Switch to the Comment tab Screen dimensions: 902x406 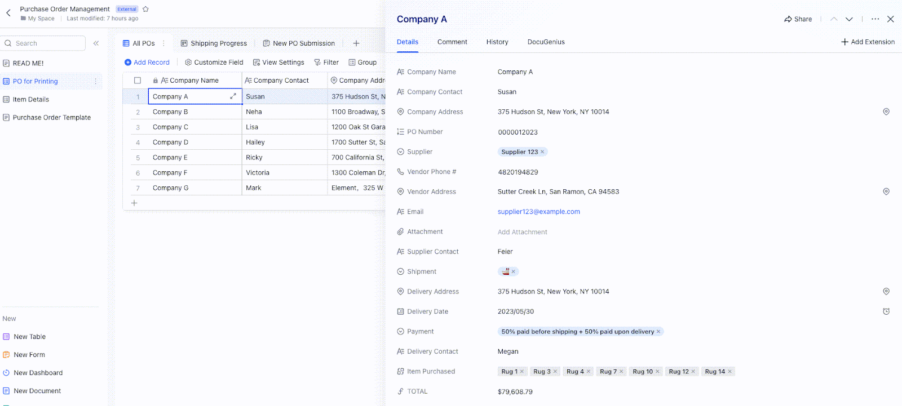(x=452, y=42)
